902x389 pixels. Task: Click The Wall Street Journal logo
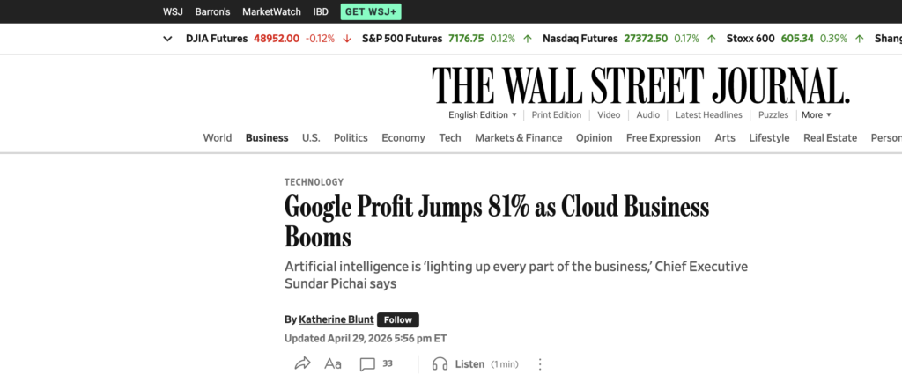click(x=640, y=85)
